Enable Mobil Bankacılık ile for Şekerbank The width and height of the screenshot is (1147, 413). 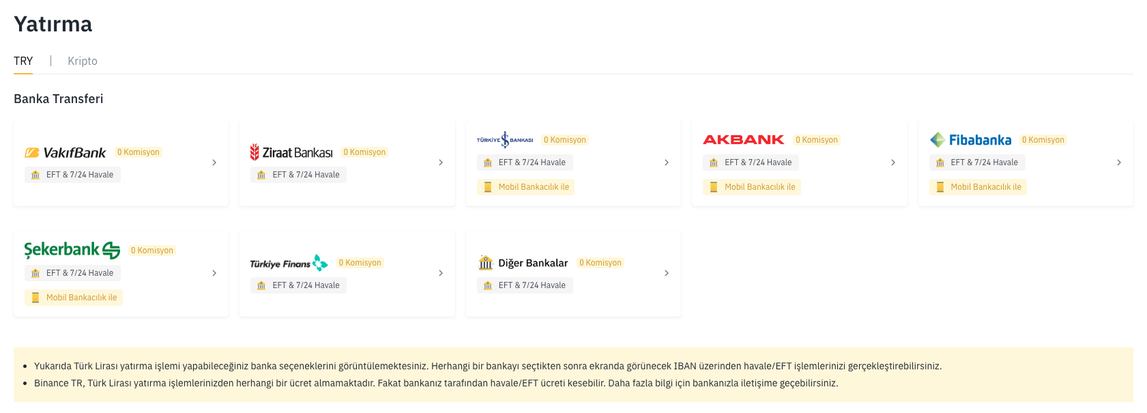click(73, 297)
